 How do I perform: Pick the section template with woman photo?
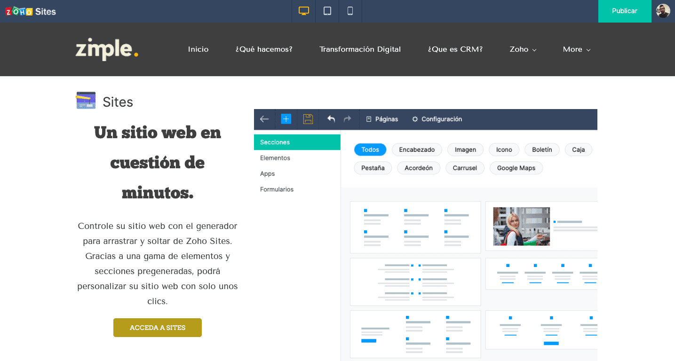541,226
